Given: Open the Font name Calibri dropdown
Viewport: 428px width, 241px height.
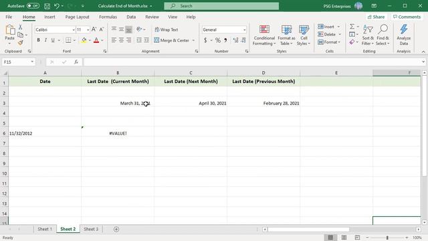Looking at the screenshot, I should click(x=74, y=29).
